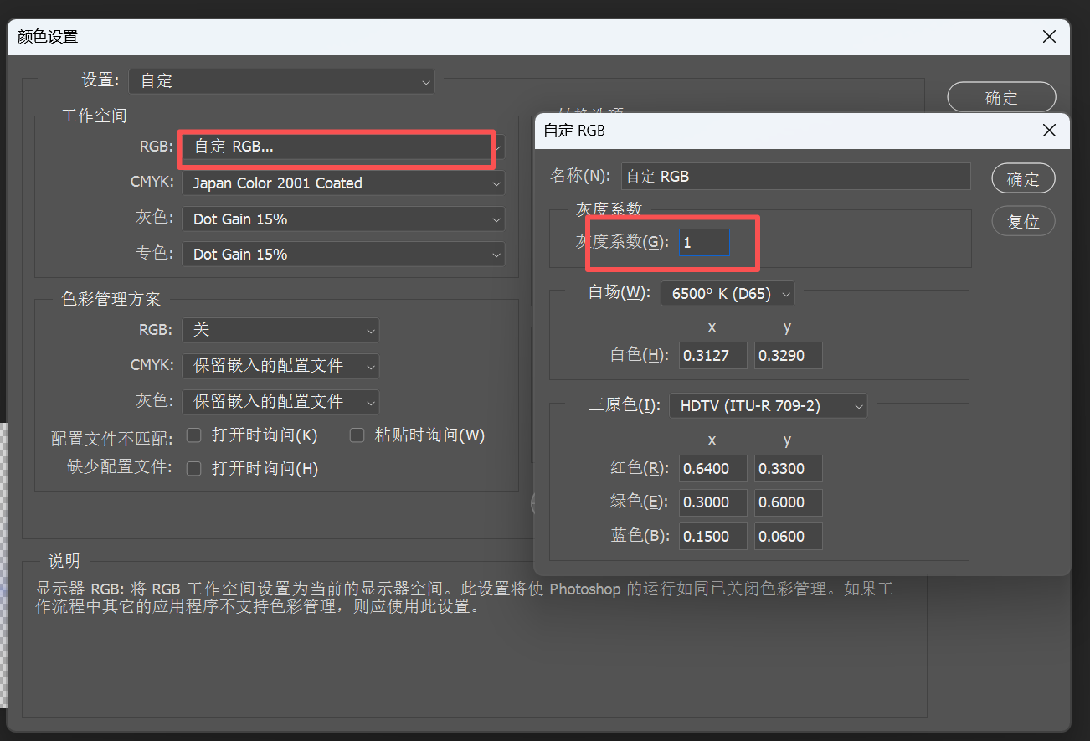Select the 红色(R) x value field

712,469
